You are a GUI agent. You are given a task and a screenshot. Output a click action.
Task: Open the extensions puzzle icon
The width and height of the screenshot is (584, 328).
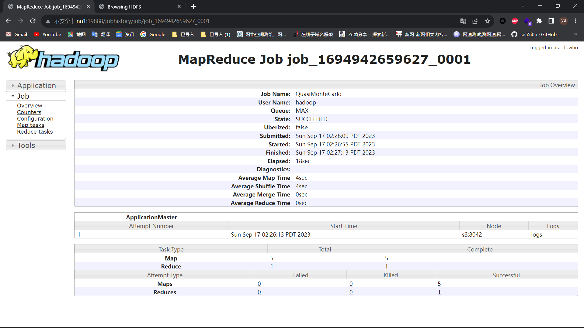539,21
